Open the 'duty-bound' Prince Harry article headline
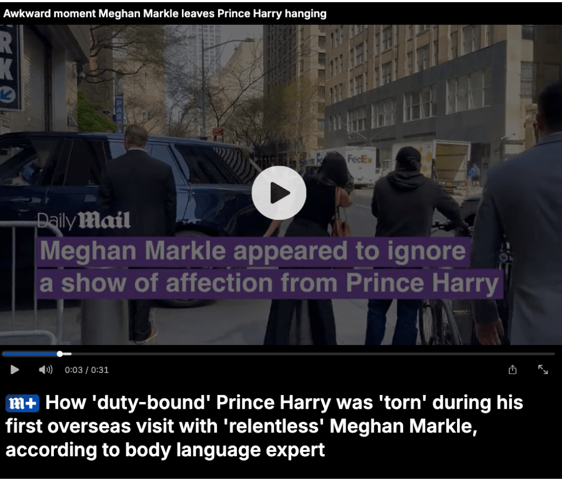562x481 pixels. click(x=264, y=426)
